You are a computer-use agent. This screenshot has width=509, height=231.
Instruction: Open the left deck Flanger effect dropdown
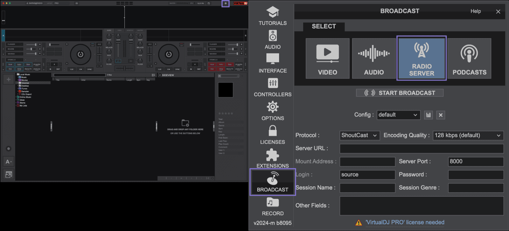pyautogui.click(x=15, y=44)
